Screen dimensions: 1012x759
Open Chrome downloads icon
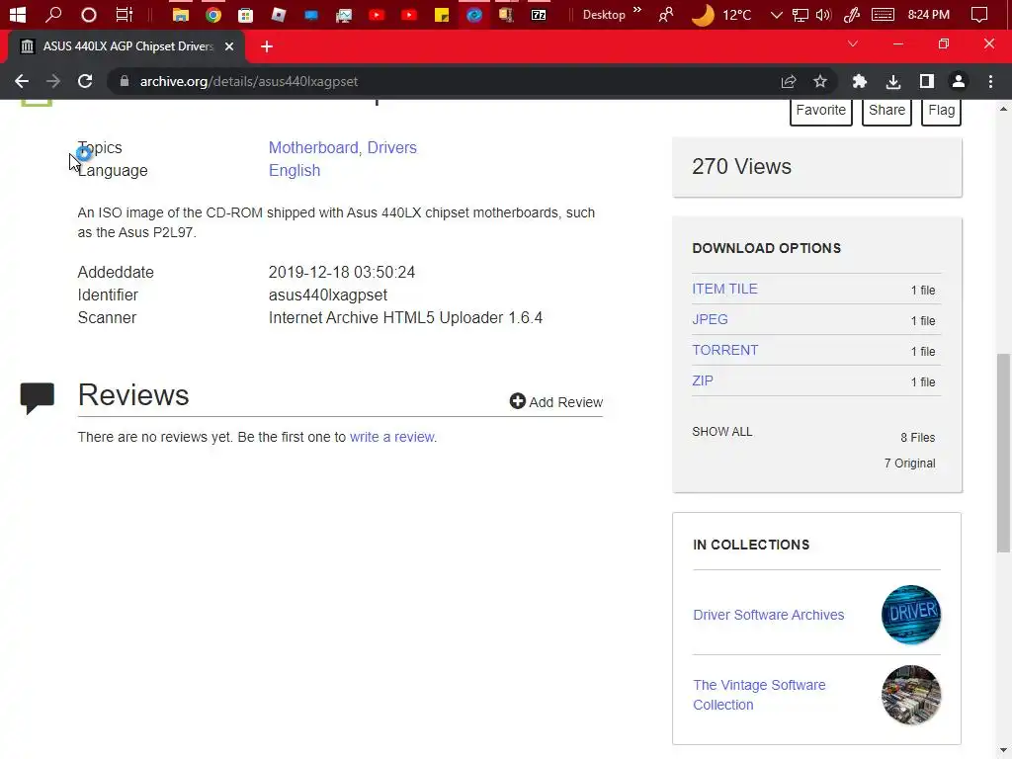[893, 81]
